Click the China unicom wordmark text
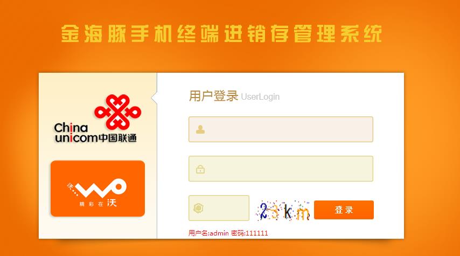The image size is (460, 256). (x=76, y=133)
